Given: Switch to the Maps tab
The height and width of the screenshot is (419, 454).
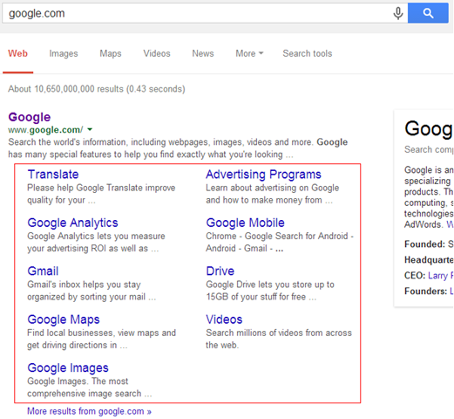Looking at the screenshot, I should click(x=111, y=53).
